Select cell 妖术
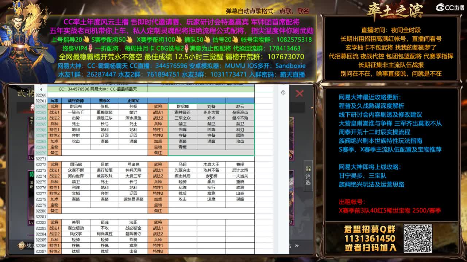 [x=211, y=118]
